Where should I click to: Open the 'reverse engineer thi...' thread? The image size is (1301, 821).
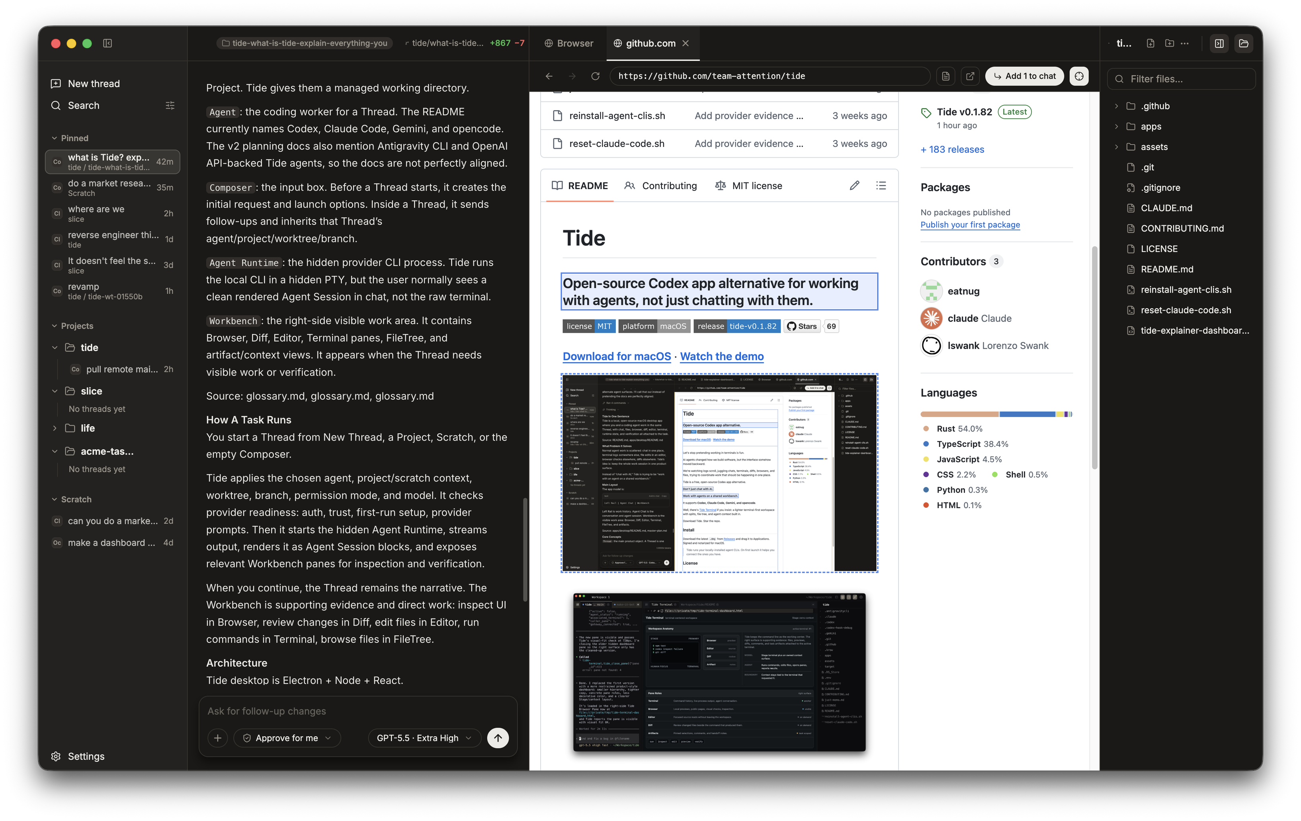click(112, 239)
